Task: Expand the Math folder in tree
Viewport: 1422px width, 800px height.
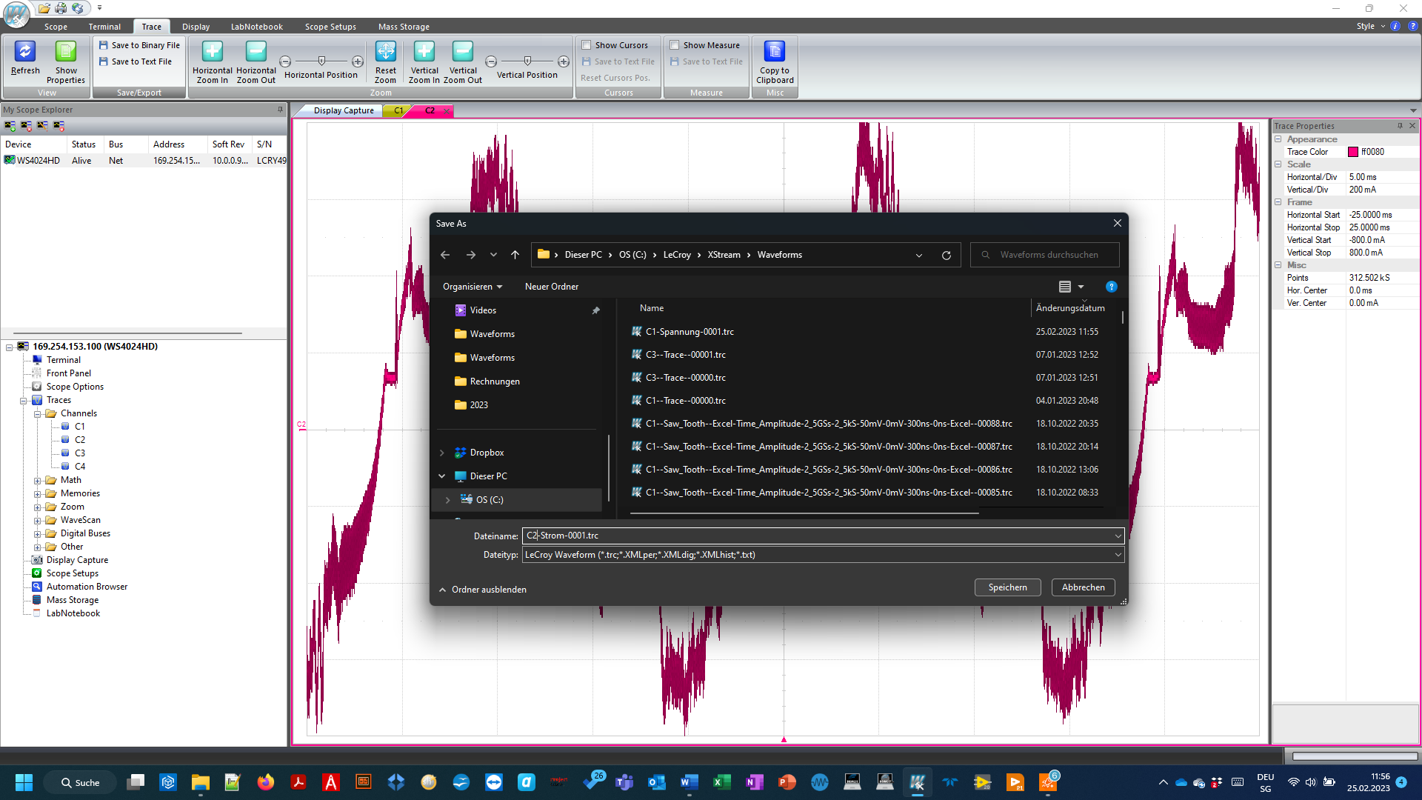Action: (38, 481)
